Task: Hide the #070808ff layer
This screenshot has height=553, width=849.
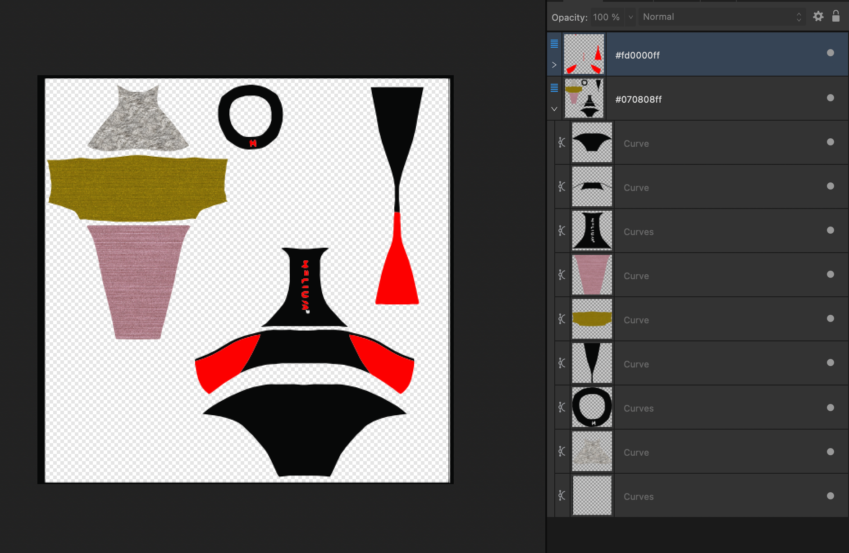Action: [x=831, y=98]
